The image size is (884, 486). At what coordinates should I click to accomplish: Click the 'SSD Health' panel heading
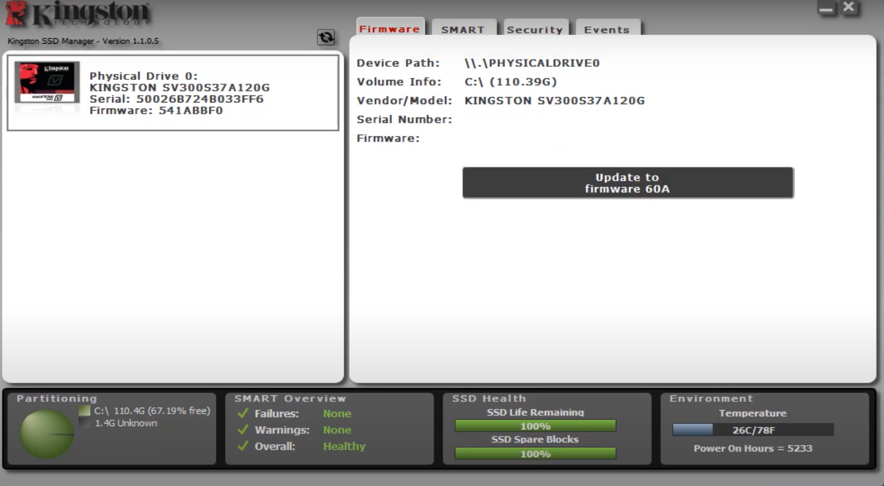[x=489, y=399]
